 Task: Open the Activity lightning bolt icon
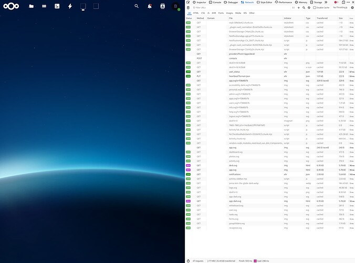click(x=70, y=6)
